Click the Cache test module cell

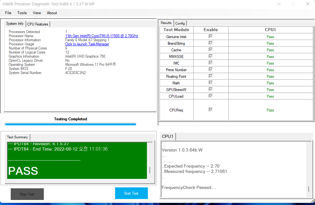click(176, 50)
